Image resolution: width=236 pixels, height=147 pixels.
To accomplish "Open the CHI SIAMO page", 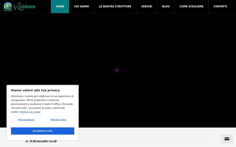I will (81, 7).
